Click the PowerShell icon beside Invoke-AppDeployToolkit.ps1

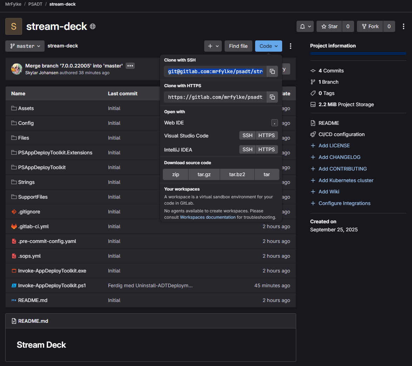click(x=14, y=285)
